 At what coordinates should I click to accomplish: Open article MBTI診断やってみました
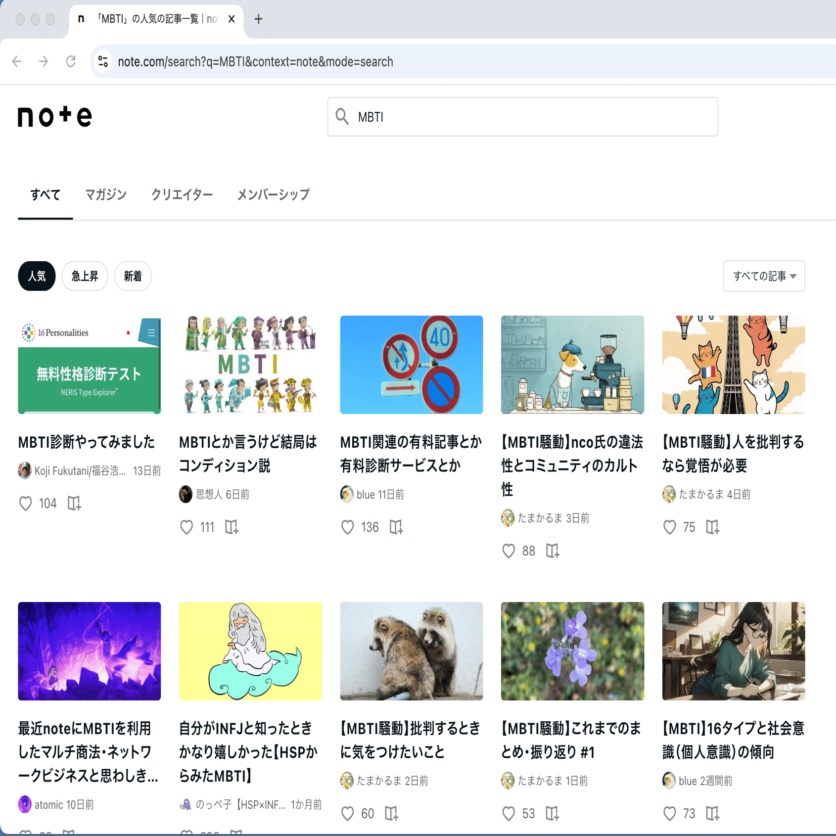[x=87, y=442]
